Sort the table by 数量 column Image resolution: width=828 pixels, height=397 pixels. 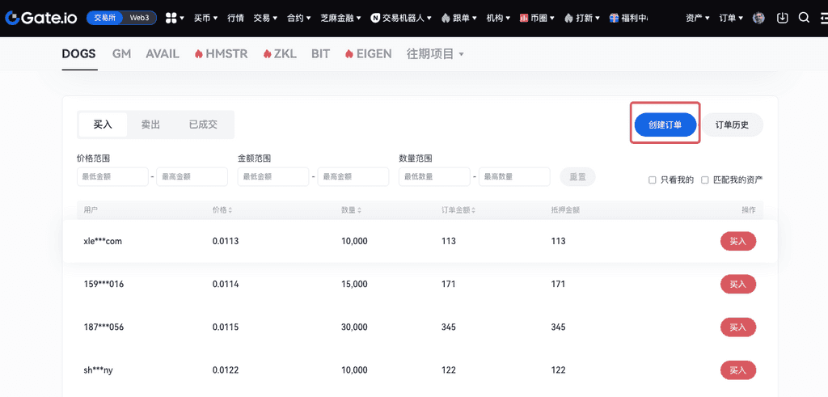pyautogui.click(x=351, y=210)
